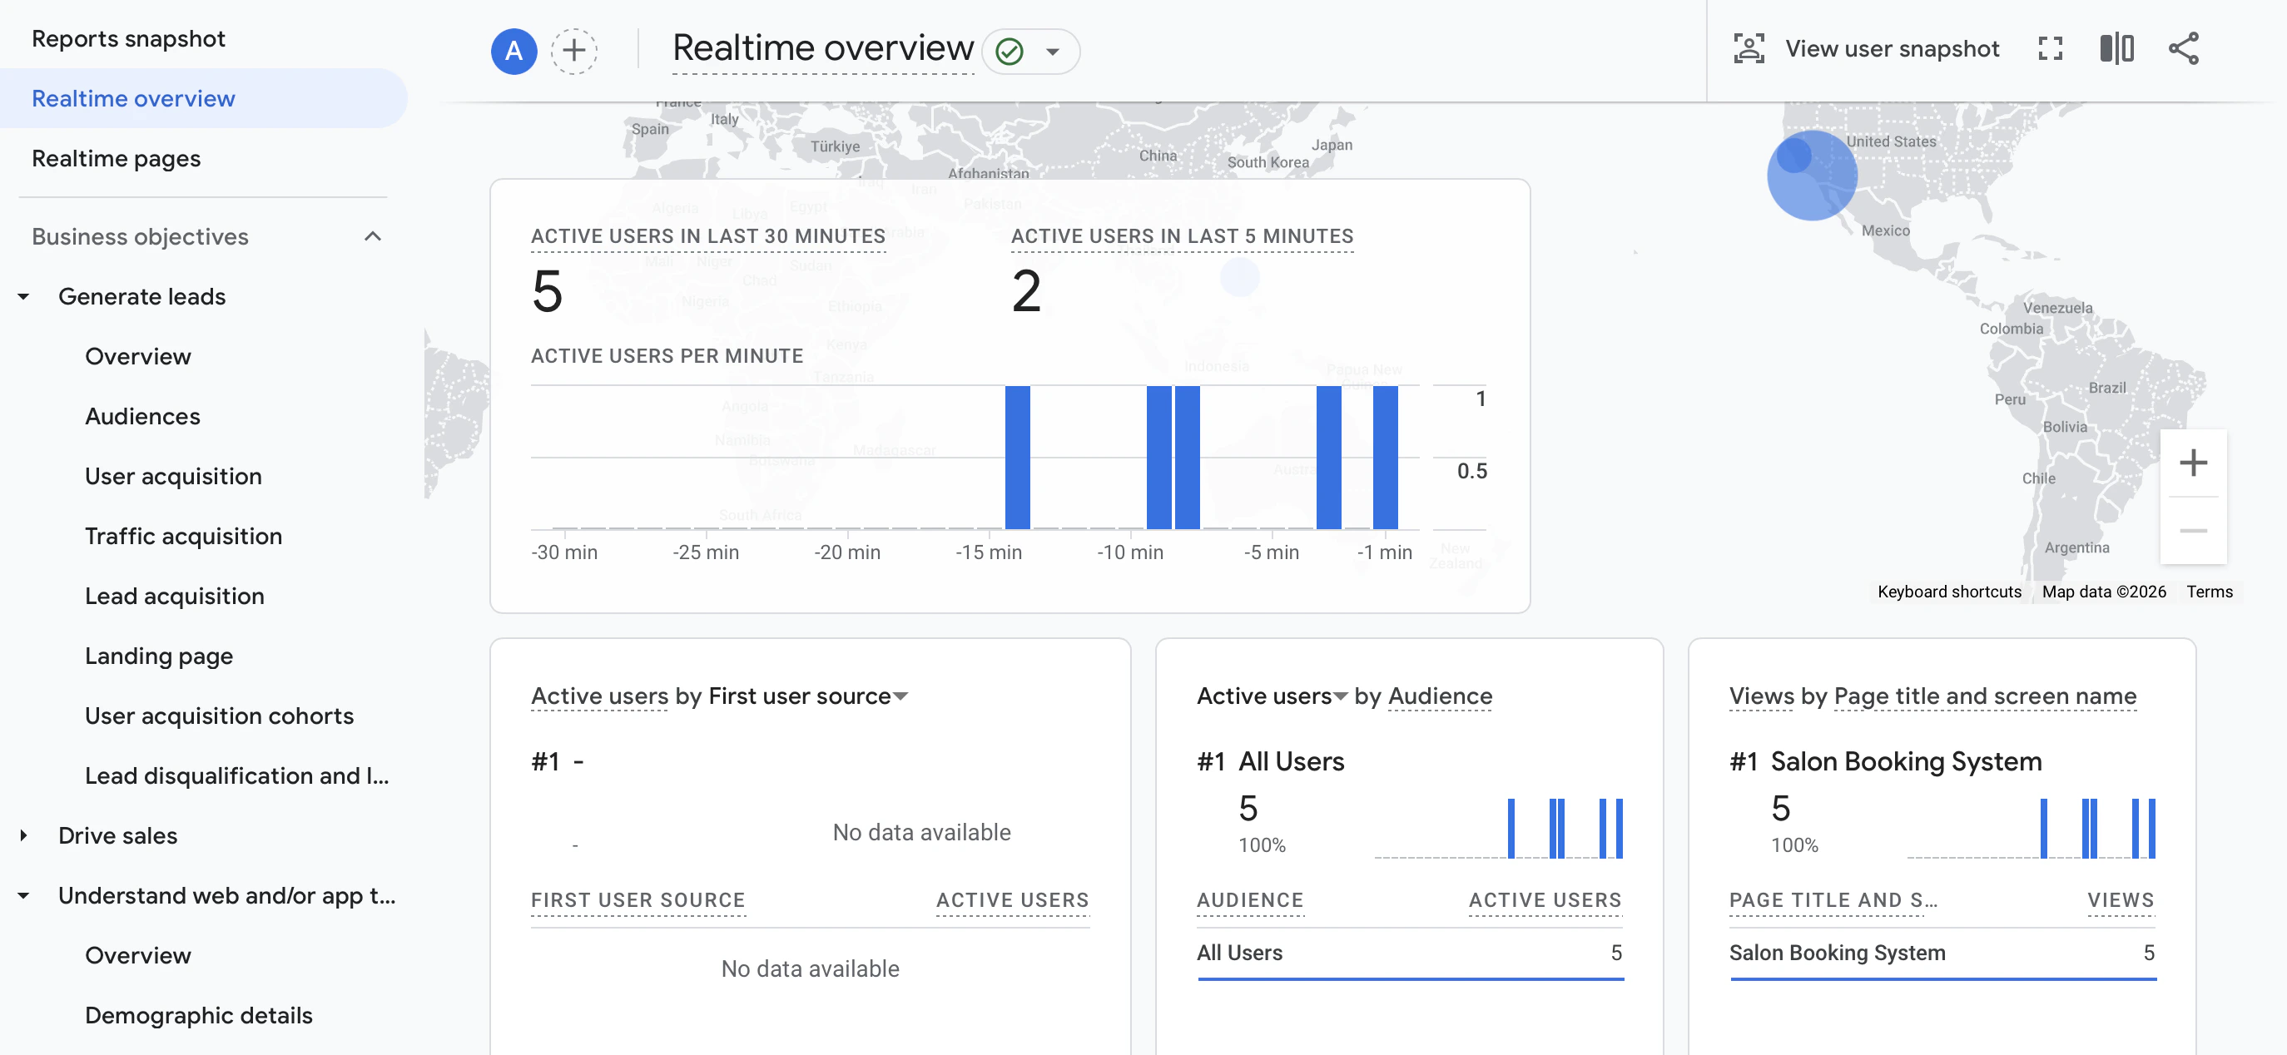
Task: Click the All Users sparkline chart
Action: tap(1499, 827)
